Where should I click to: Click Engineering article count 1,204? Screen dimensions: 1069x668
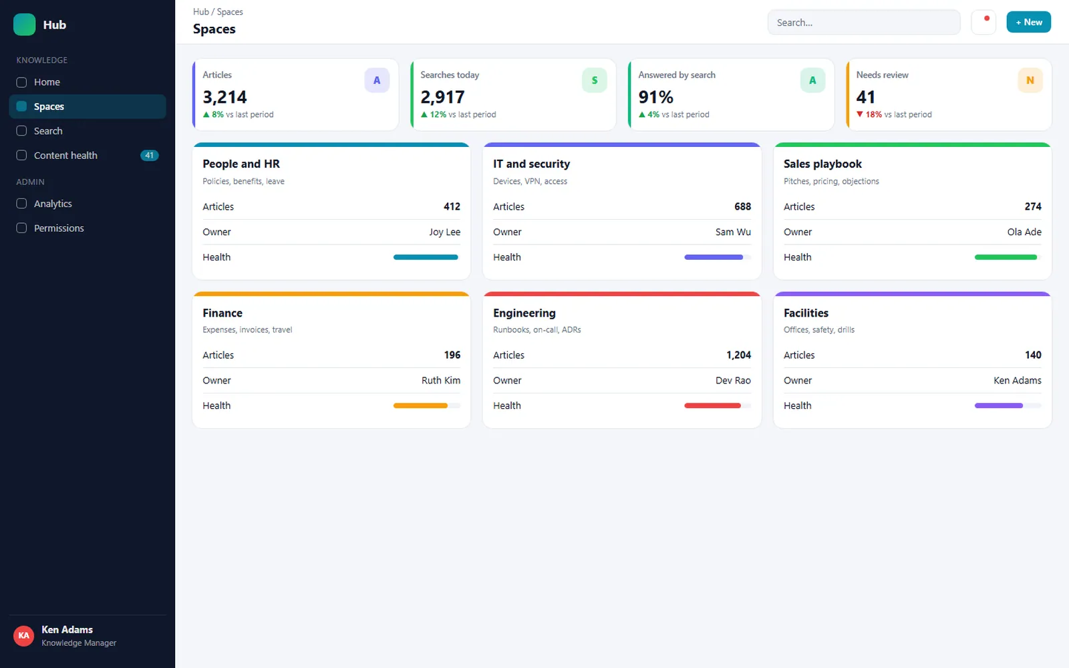pos(738,355)
